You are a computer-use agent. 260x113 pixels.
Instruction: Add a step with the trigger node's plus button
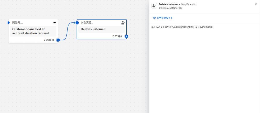(58, 40)
